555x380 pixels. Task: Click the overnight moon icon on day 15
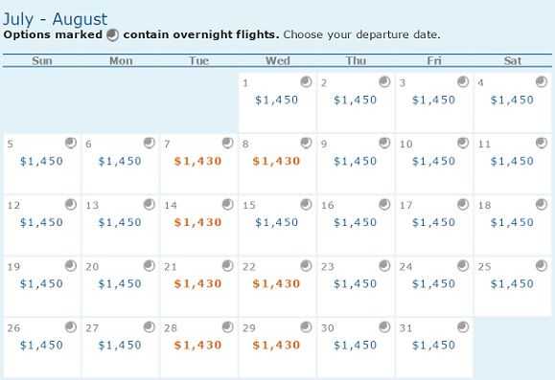(306, 204)
